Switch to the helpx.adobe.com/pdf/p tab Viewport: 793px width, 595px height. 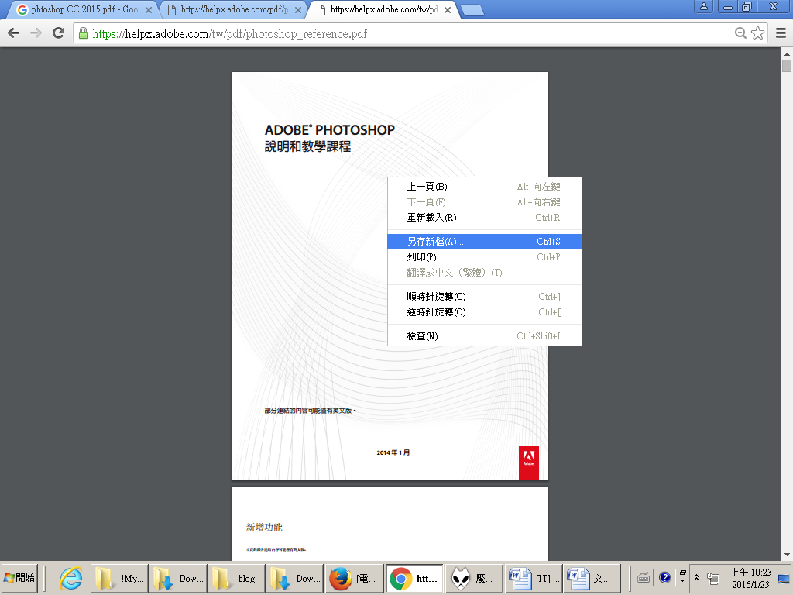(233, 9)
